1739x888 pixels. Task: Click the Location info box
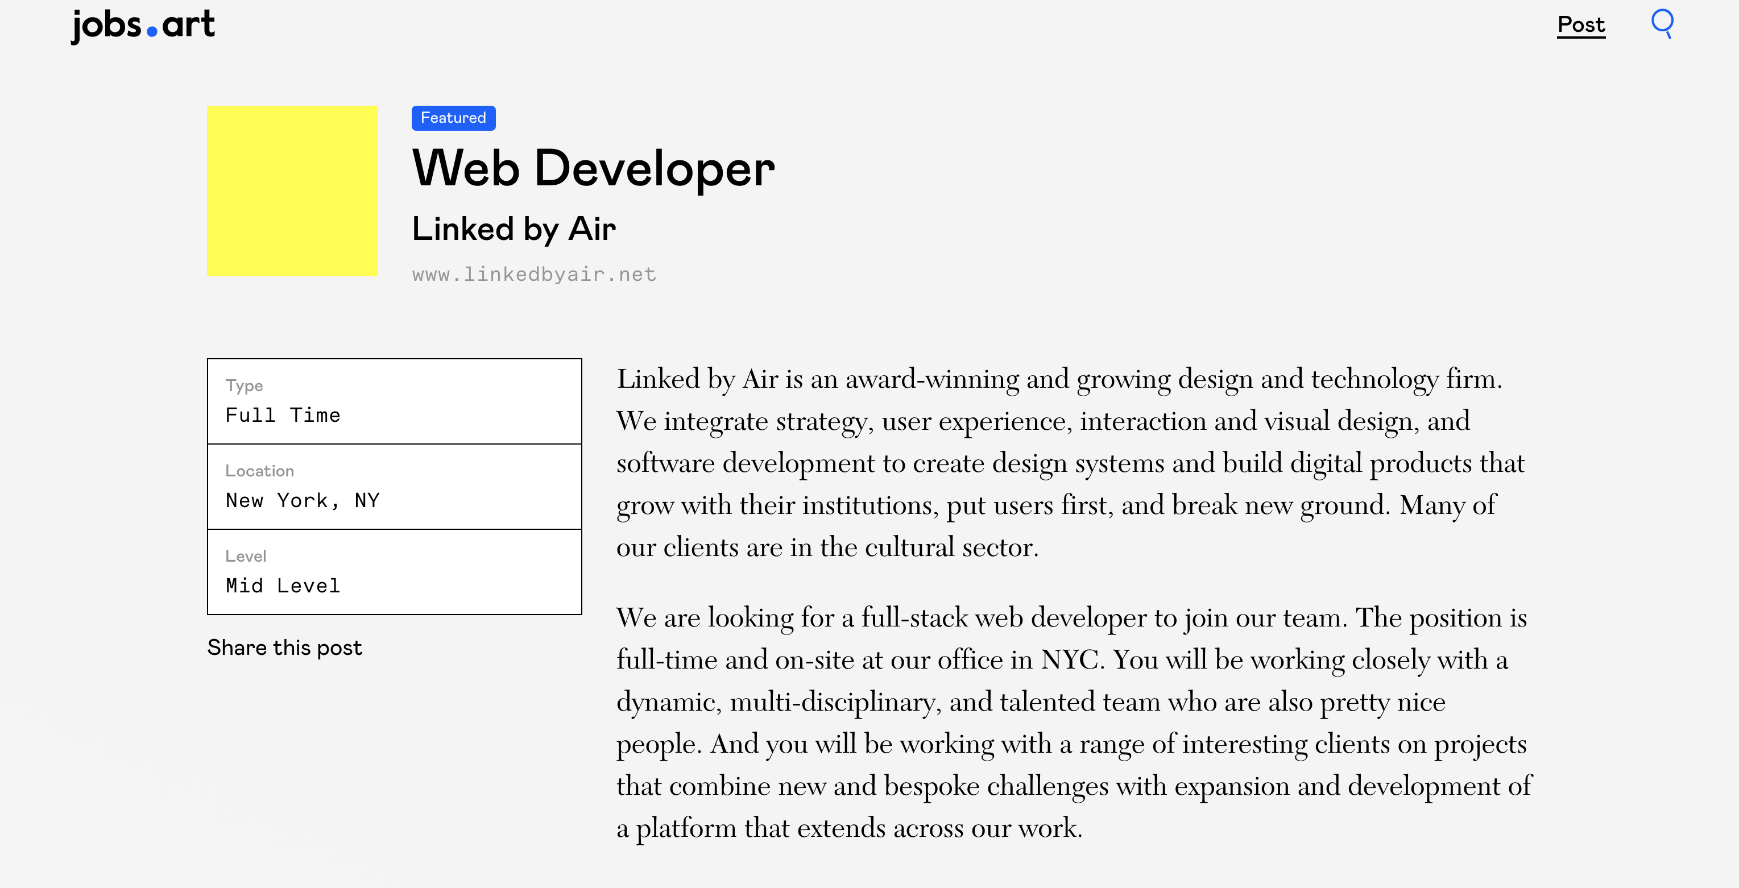click(394, 487)
